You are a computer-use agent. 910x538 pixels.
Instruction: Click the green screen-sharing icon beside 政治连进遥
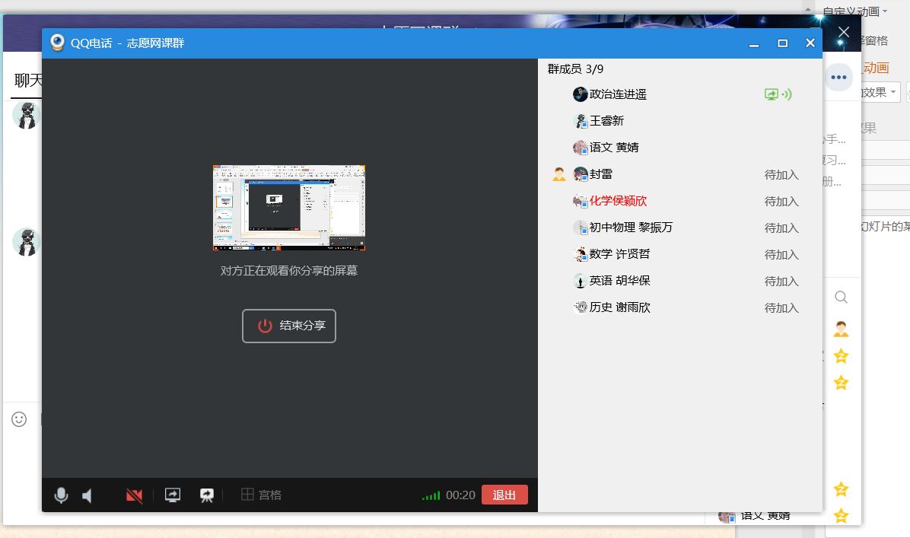pyautogui.click(x=772, y=94)
